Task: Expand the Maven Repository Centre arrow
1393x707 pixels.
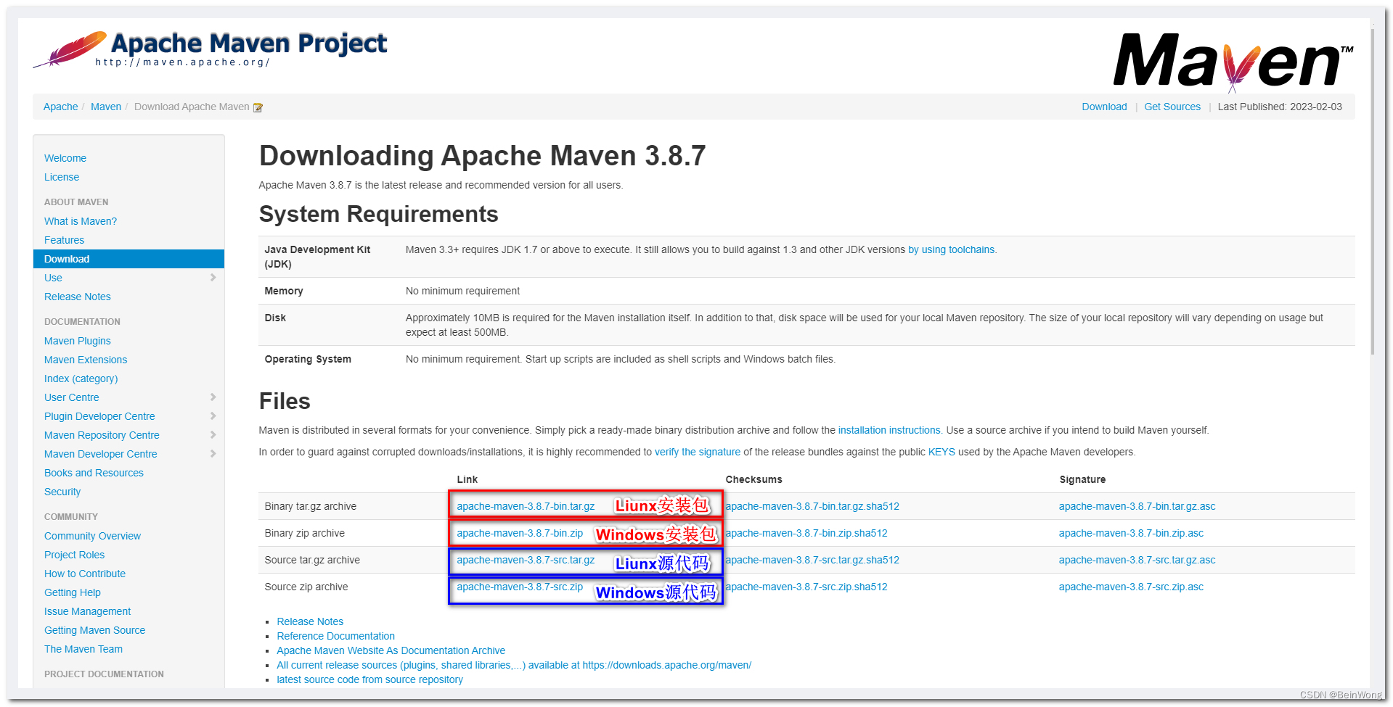Action: click(213, 435)
